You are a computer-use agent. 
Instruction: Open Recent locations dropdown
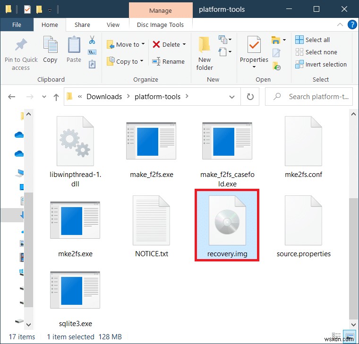click(44, 97)
